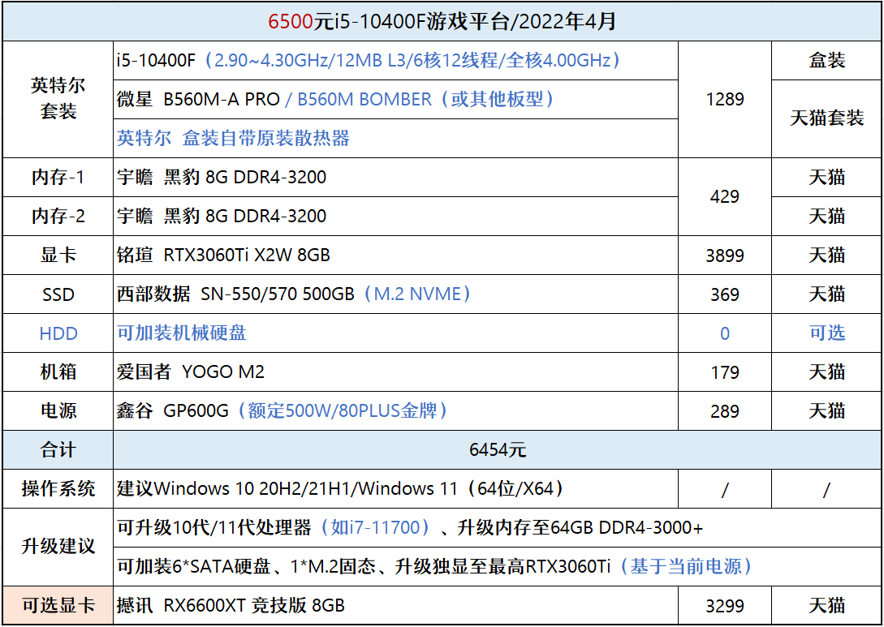Image resolution: width=884 pixels, height=627 pixels.
Task: Click the title cell 6500元i5-10400F游戏平台
Action: (442, 21)
